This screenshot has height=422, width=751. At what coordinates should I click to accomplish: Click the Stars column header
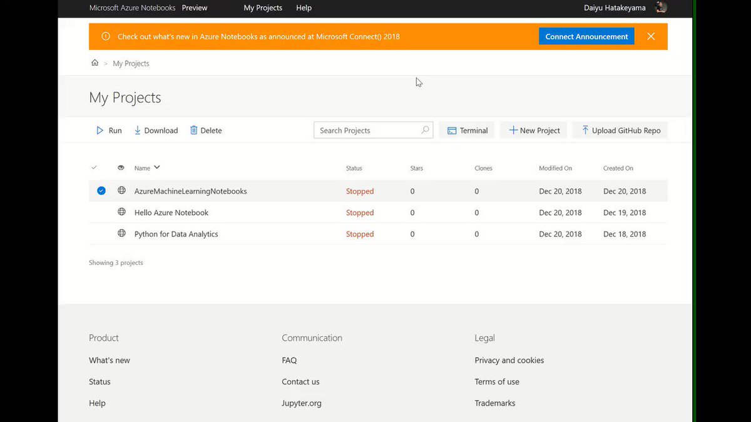tap(417, 168)
